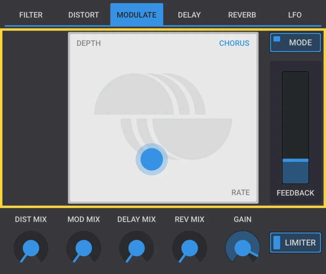Click the GAIN knob
Image resolution: width=326 pixels, height=274 pixels.
(242, 248)
